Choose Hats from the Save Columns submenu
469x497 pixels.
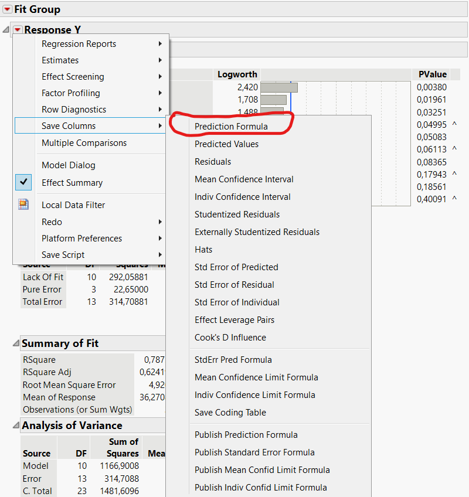tap(219, 250)
